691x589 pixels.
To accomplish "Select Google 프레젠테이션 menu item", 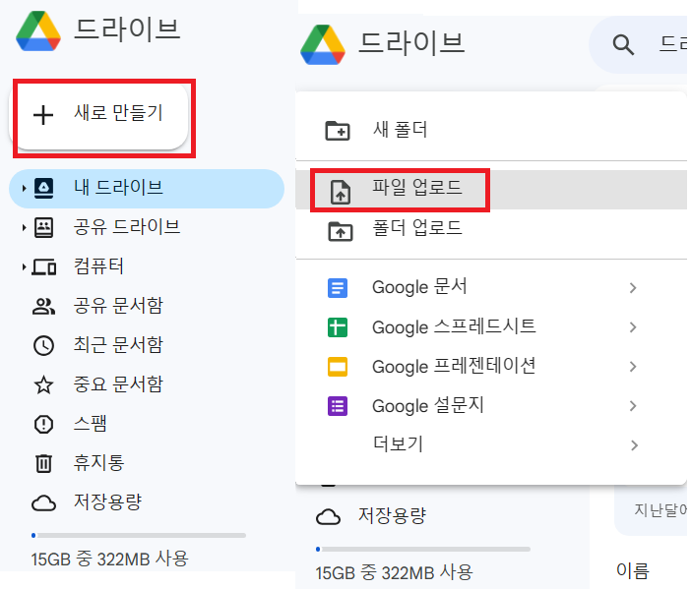I will point(491,367).
